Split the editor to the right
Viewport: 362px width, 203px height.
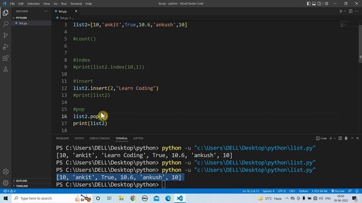(x=351, y=11)
